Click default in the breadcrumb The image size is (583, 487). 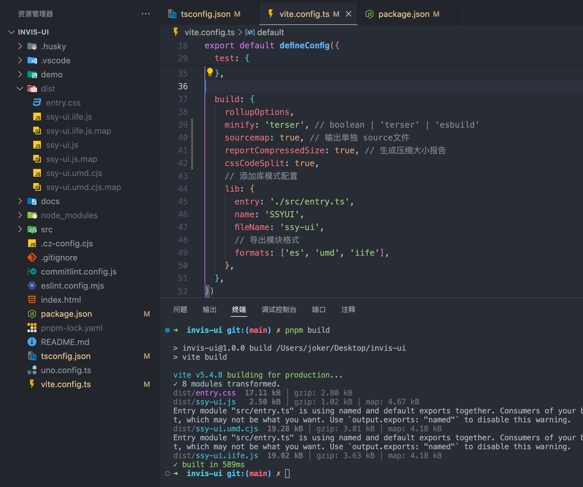coord(270,32)
